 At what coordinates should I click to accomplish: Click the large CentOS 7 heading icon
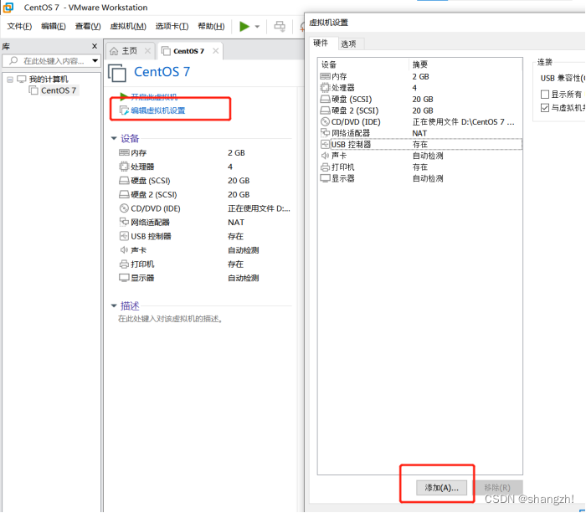click(x=117, y=73)
